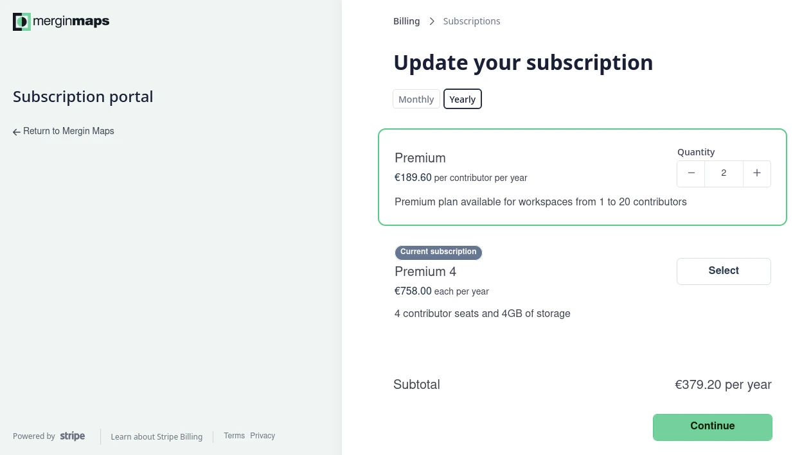Click the Current subscription badge
The height and width of the screenshot is (455, 802).
point(438,252)
